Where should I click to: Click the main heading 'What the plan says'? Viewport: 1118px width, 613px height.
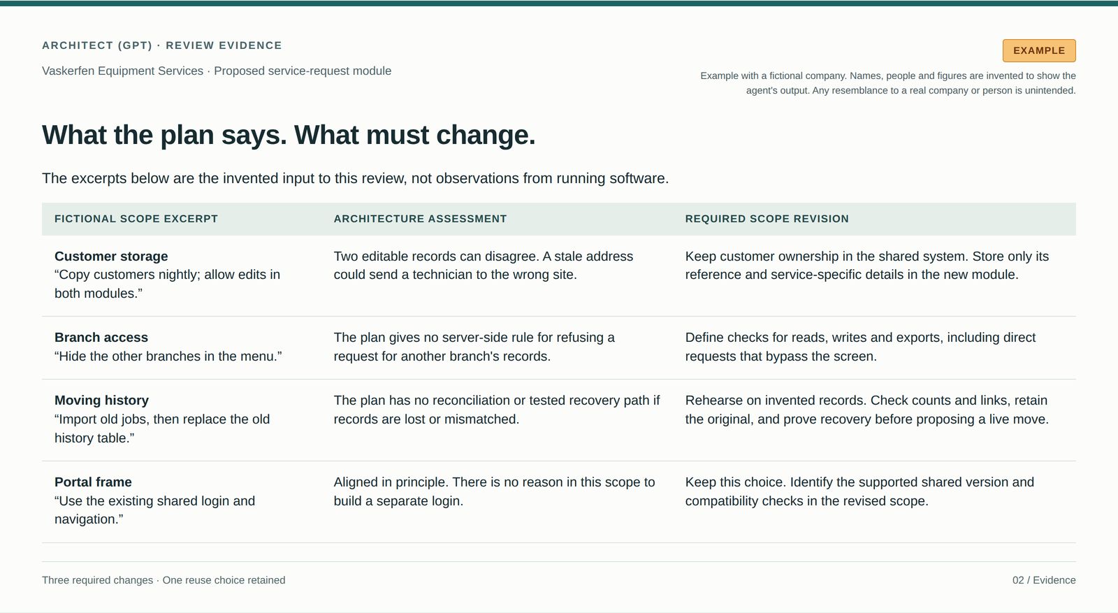click(289, 135)
